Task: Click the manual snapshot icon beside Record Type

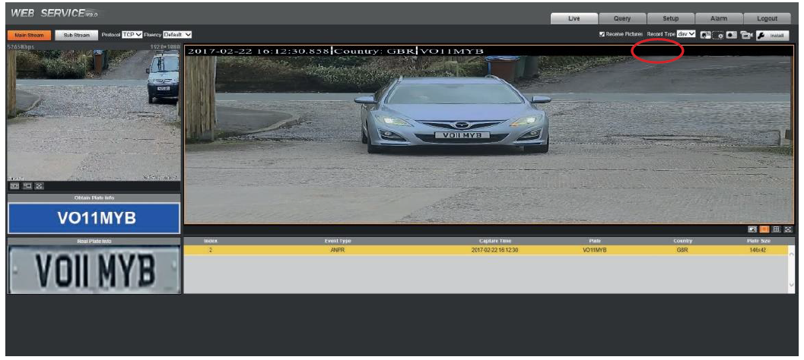Action: [706, 35]
